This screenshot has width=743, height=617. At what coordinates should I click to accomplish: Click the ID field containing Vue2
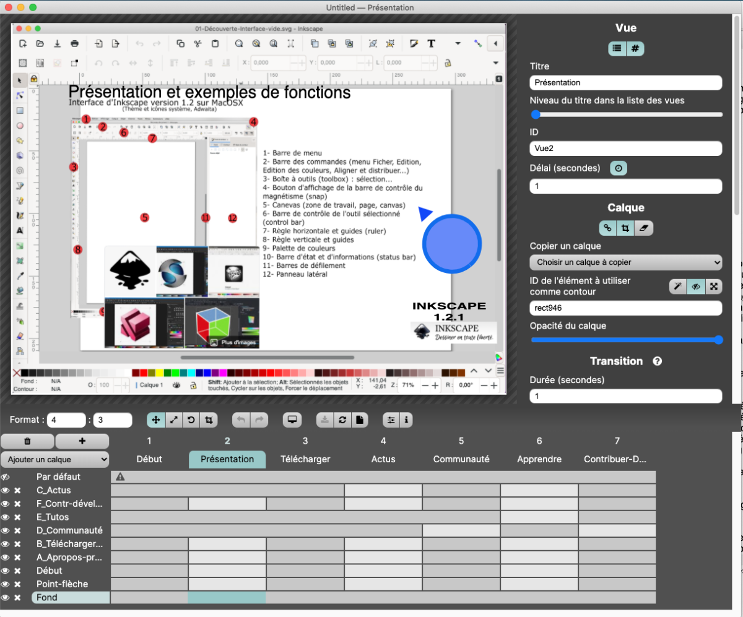click(626, 149)
